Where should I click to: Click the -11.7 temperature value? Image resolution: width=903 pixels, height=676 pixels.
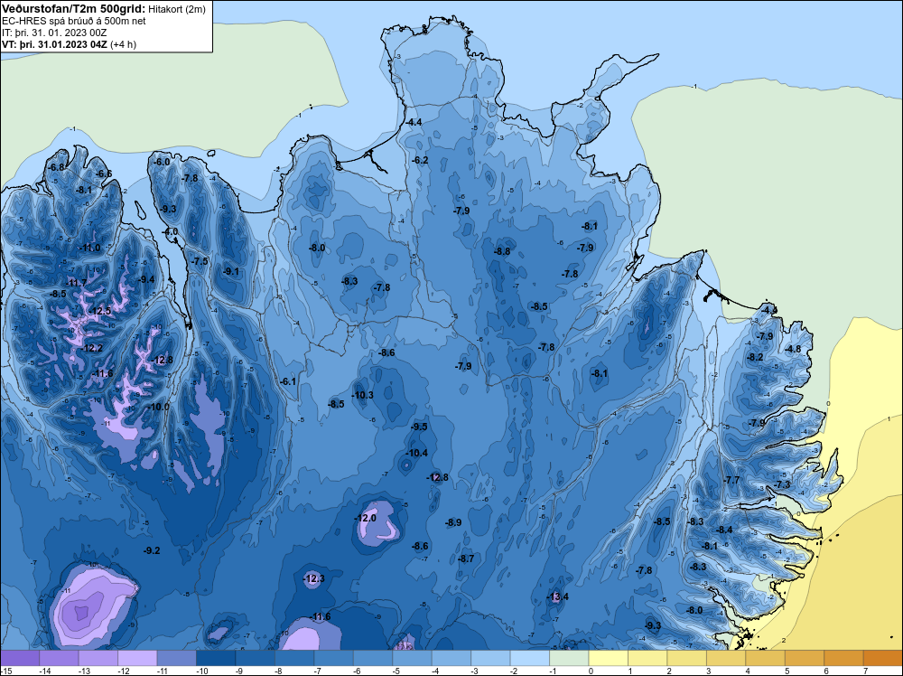tap(77, 282)
